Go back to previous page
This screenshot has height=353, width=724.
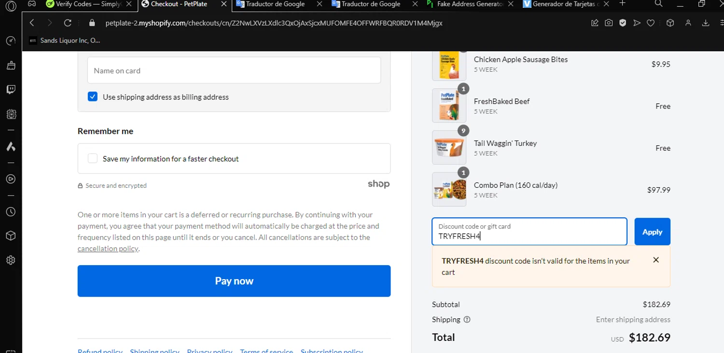(x=32, y=23)
